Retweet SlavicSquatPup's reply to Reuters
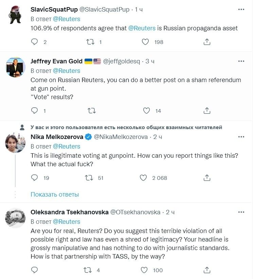253x279 pixels. point(91,42)
